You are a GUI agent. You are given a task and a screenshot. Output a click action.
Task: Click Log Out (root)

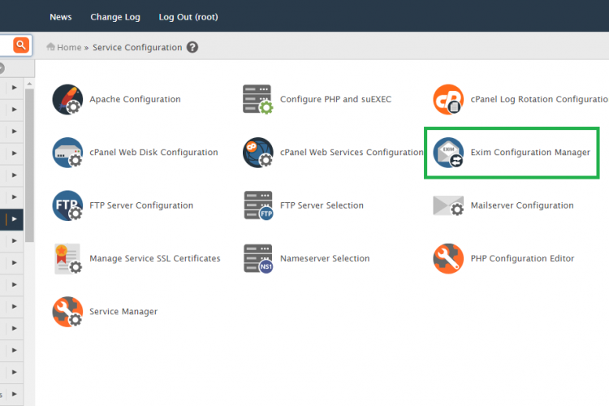[x=188, y=17]
